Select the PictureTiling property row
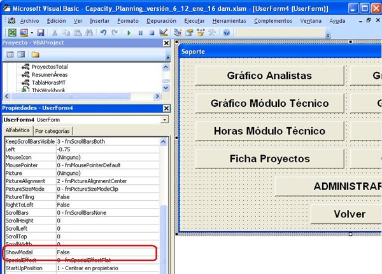This screenshot has height=274, width=382. [82, 197]
